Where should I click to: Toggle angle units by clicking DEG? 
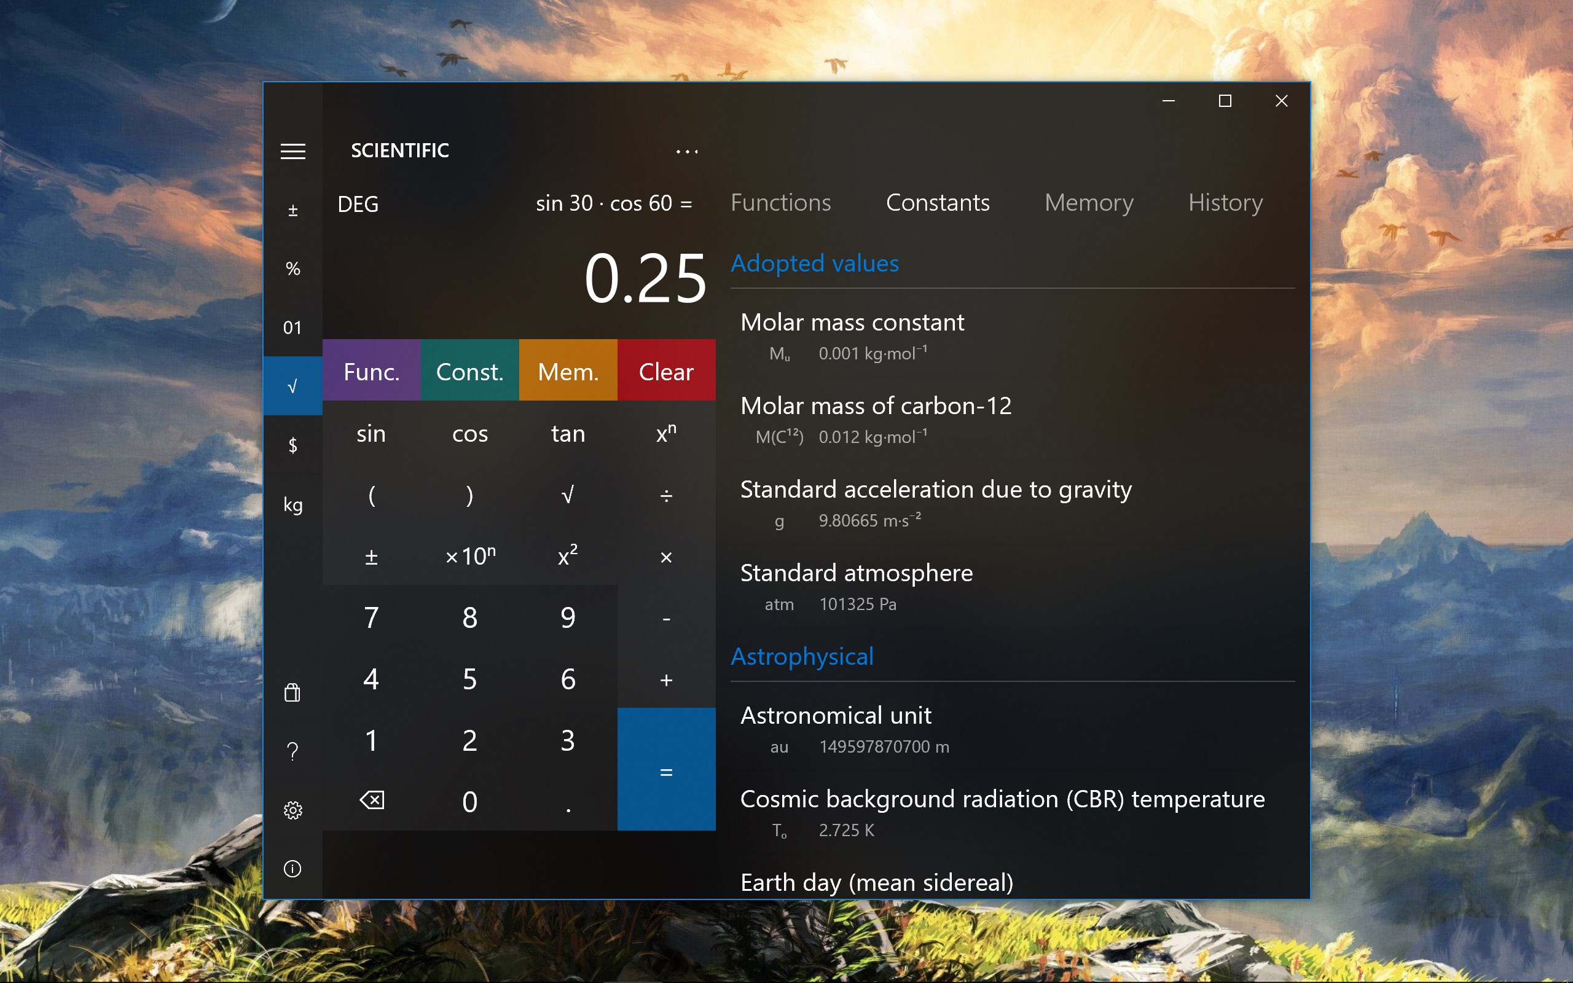point(358,203)
